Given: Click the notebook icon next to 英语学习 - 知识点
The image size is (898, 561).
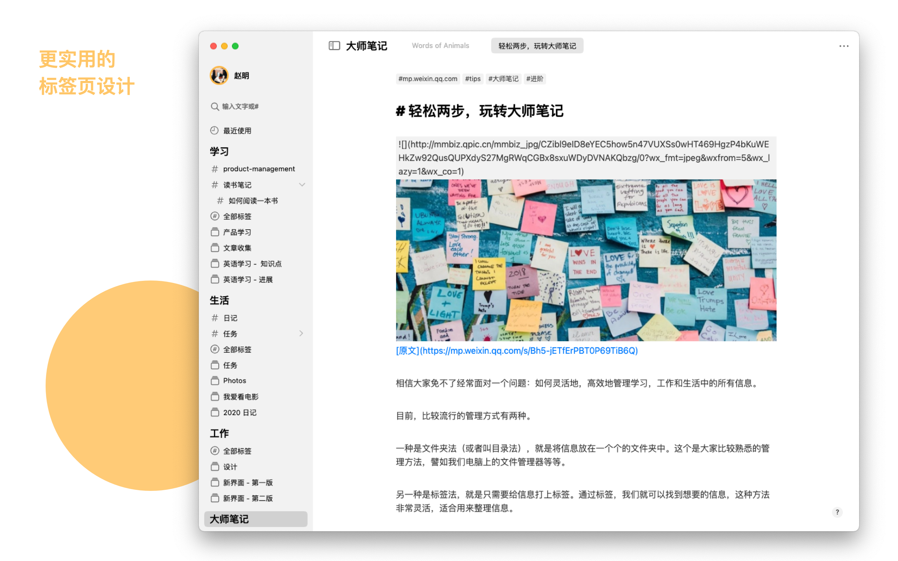Looking at the screenshot, I should coord(214,264).
